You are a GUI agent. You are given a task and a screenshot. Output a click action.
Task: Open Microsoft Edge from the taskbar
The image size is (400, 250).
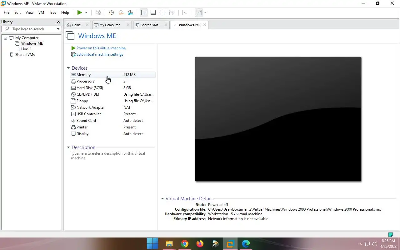tap(246, 243)
